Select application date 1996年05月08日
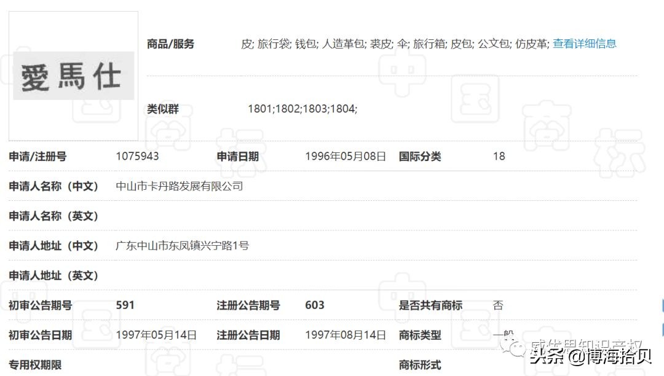Screen dimensions: 664x376 point(346,156)
